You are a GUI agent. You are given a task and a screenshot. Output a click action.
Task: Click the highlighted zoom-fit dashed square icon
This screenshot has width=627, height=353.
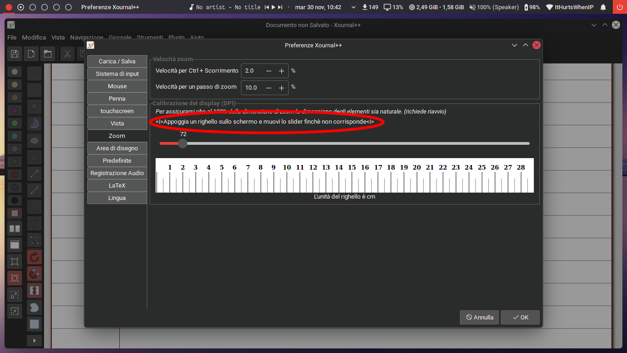(x=15, y=278)
